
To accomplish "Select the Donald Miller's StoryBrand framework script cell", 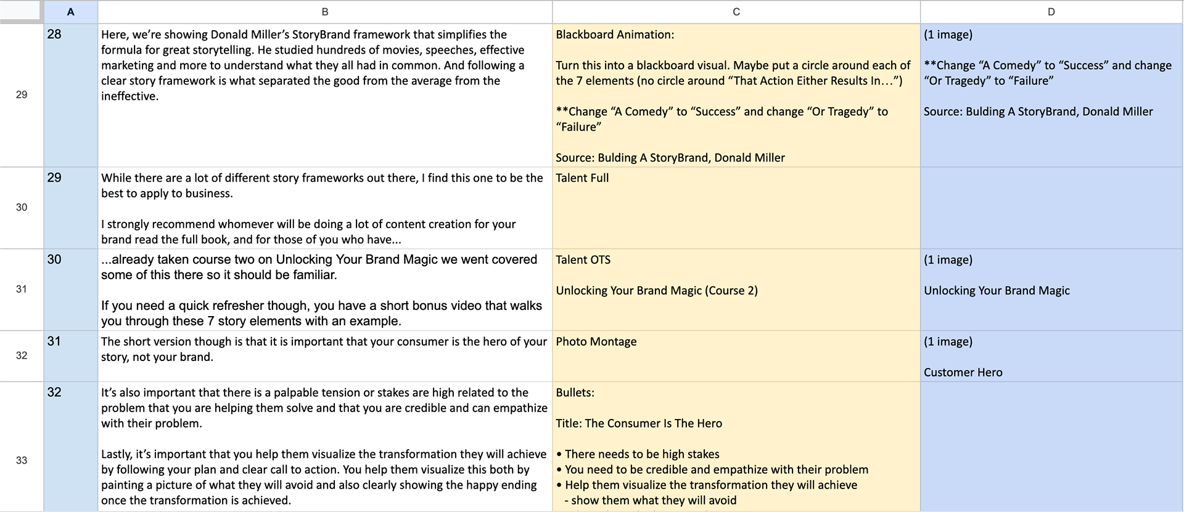I will click(325, 95).
